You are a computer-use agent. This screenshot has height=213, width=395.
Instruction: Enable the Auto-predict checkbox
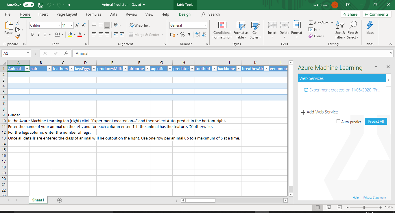(338, 121)
